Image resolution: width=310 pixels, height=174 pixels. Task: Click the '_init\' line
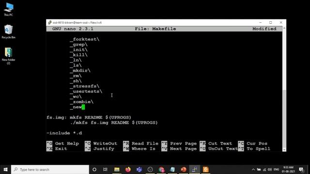(x=78, y=50)
